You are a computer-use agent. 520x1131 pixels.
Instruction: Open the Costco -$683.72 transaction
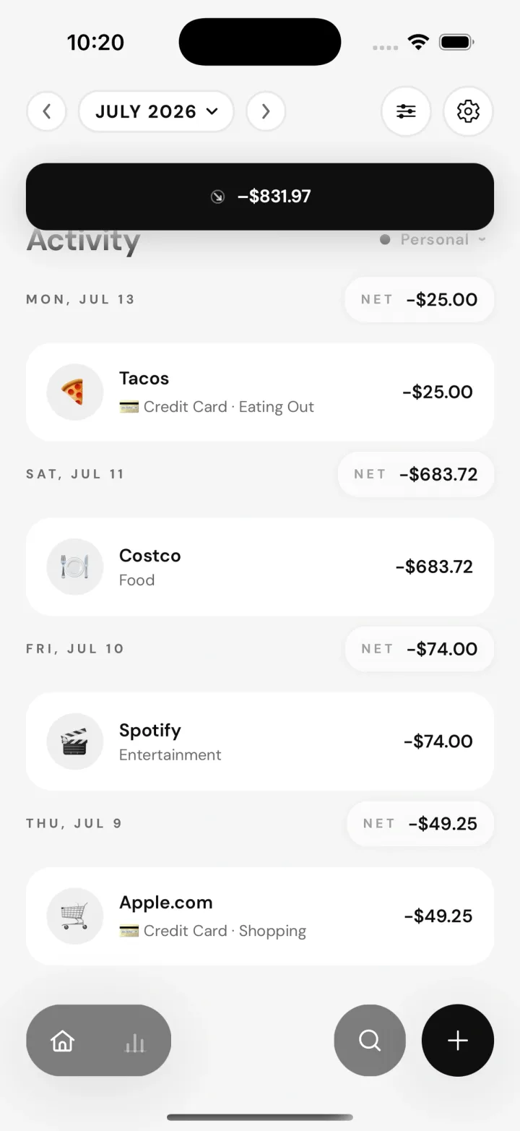coord(260,567)
